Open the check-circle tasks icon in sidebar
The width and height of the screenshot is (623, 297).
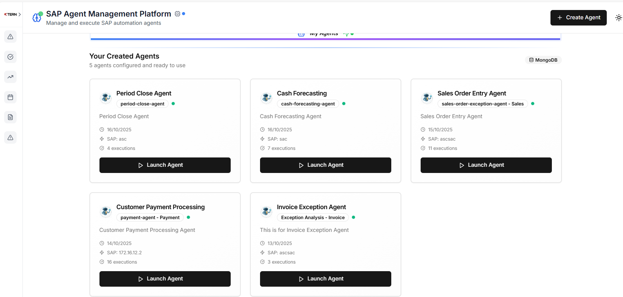click(x=10, y=57)
